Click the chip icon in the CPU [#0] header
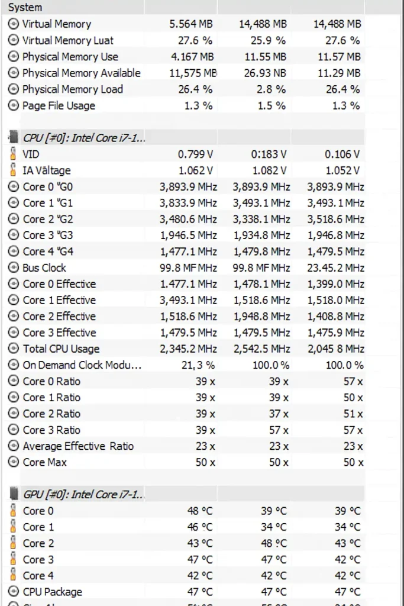This screenshot has width=404, height=606. pos(14,138)
